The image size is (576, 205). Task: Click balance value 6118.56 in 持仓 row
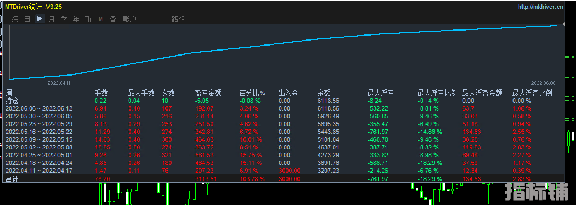tap(329, 101)
